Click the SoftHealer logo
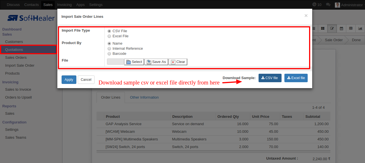Screen dimensions: 365x163 click(x=31, y=18)
